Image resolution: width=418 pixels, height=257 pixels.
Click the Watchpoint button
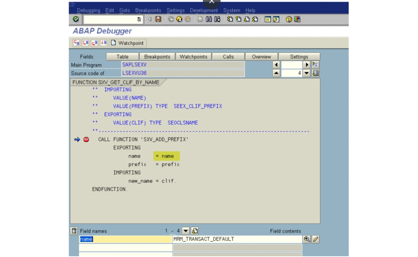[128, 43]
